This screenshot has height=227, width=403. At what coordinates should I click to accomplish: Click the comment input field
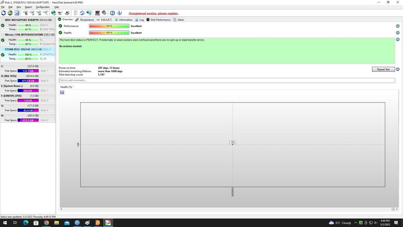tap(226, 81)
